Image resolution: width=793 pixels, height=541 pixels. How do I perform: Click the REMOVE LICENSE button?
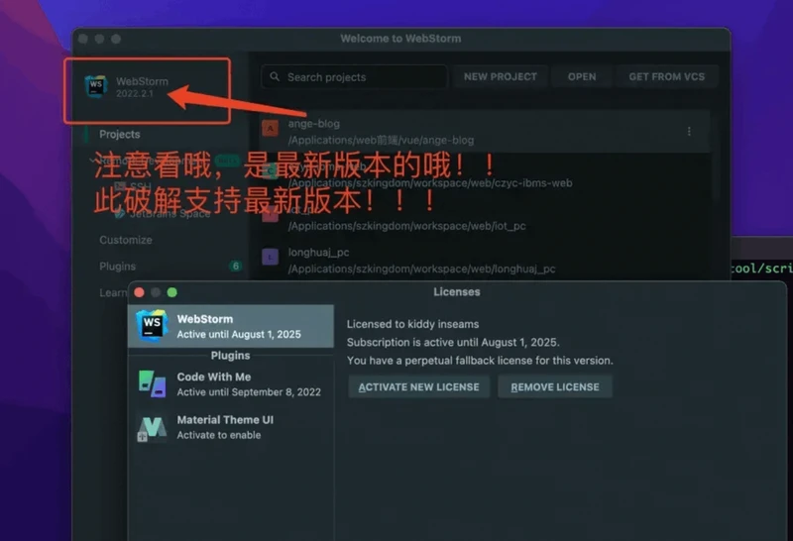[x=555, y=386]
